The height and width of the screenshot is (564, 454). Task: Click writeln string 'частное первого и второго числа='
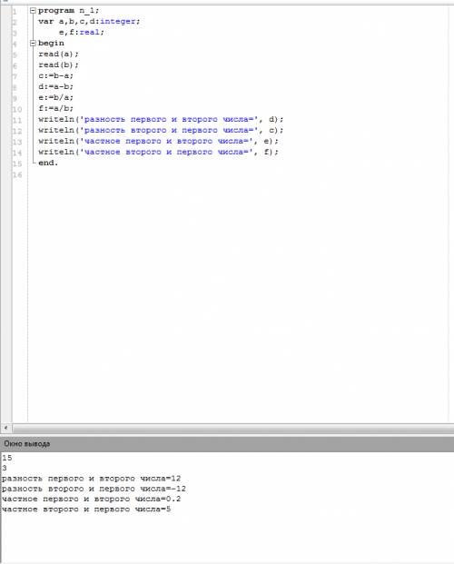pos(166,141)
